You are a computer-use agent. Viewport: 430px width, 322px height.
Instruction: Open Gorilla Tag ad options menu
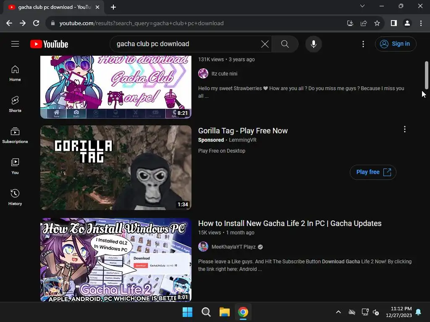(404, 129)
